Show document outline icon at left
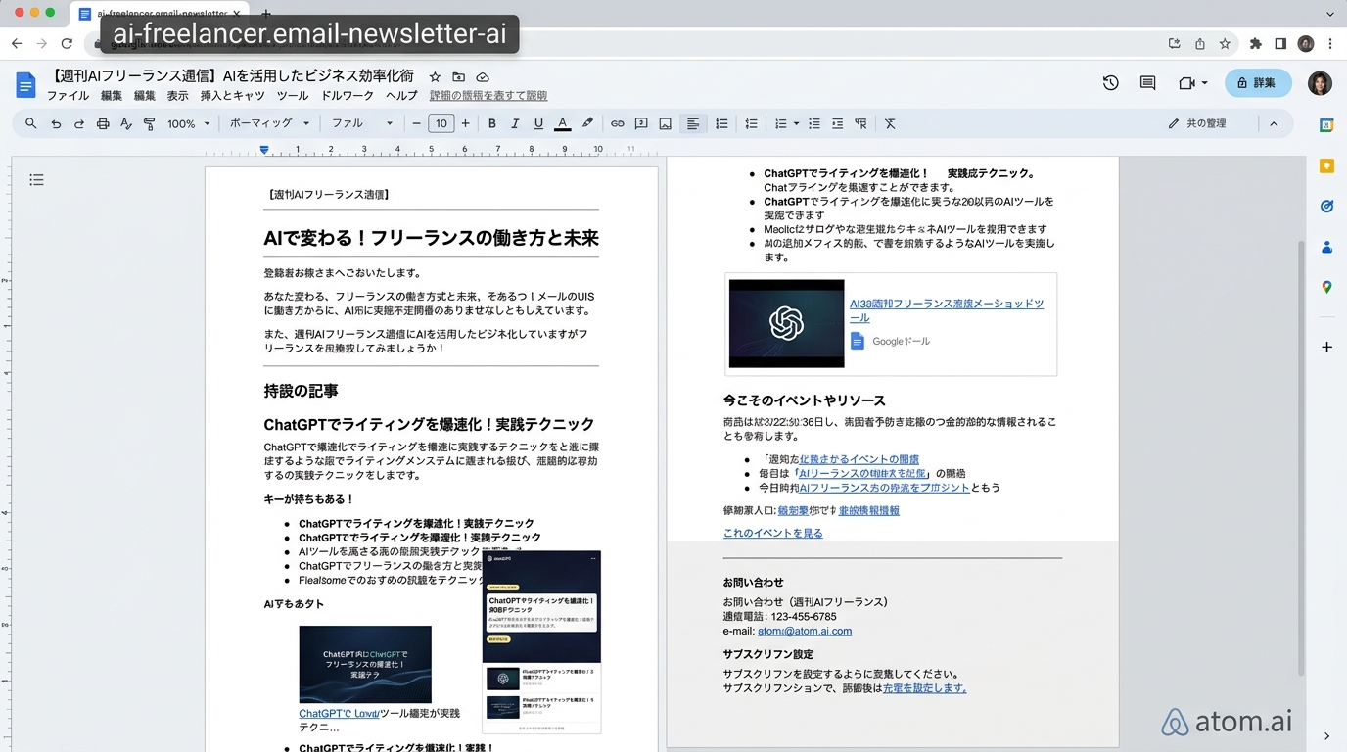This screenshot has height=752, width=1347. coord(36,180)
